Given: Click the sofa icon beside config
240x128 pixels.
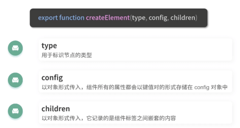Looking at the screenshot, I should pyautogui.click(x=15, y=80).
